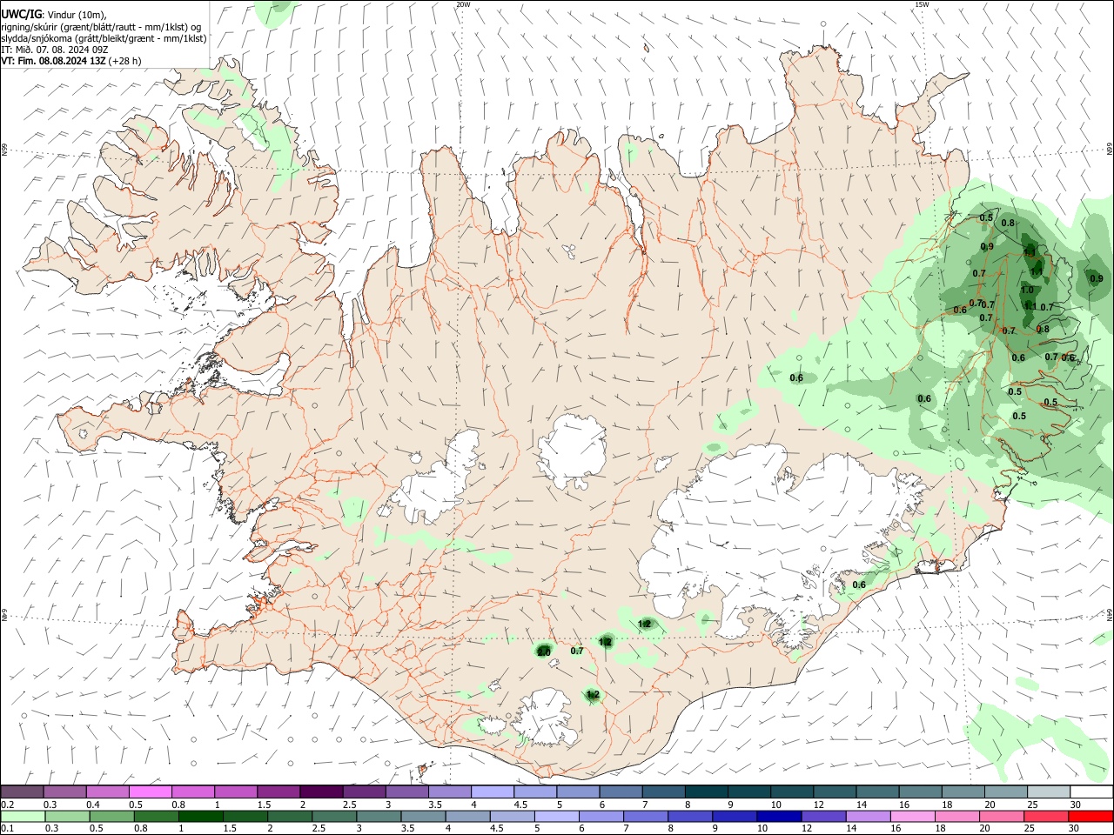Click the UWC/IG title text

tap(21, 15)
